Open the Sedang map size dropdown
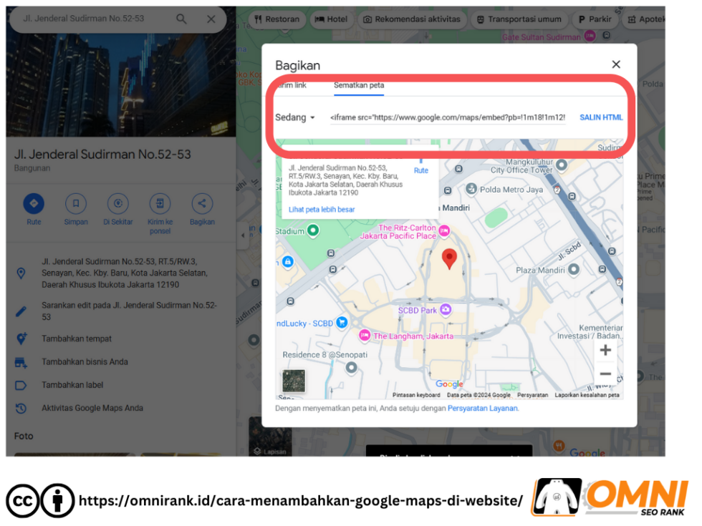The height and width of the screenshot is (526, 702). click(295, 117)
